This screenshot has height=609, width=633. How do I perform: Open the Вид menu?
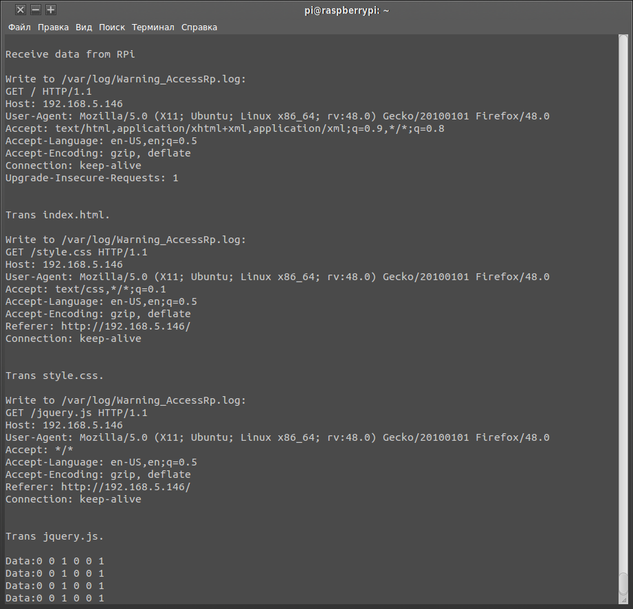point(84,27)
